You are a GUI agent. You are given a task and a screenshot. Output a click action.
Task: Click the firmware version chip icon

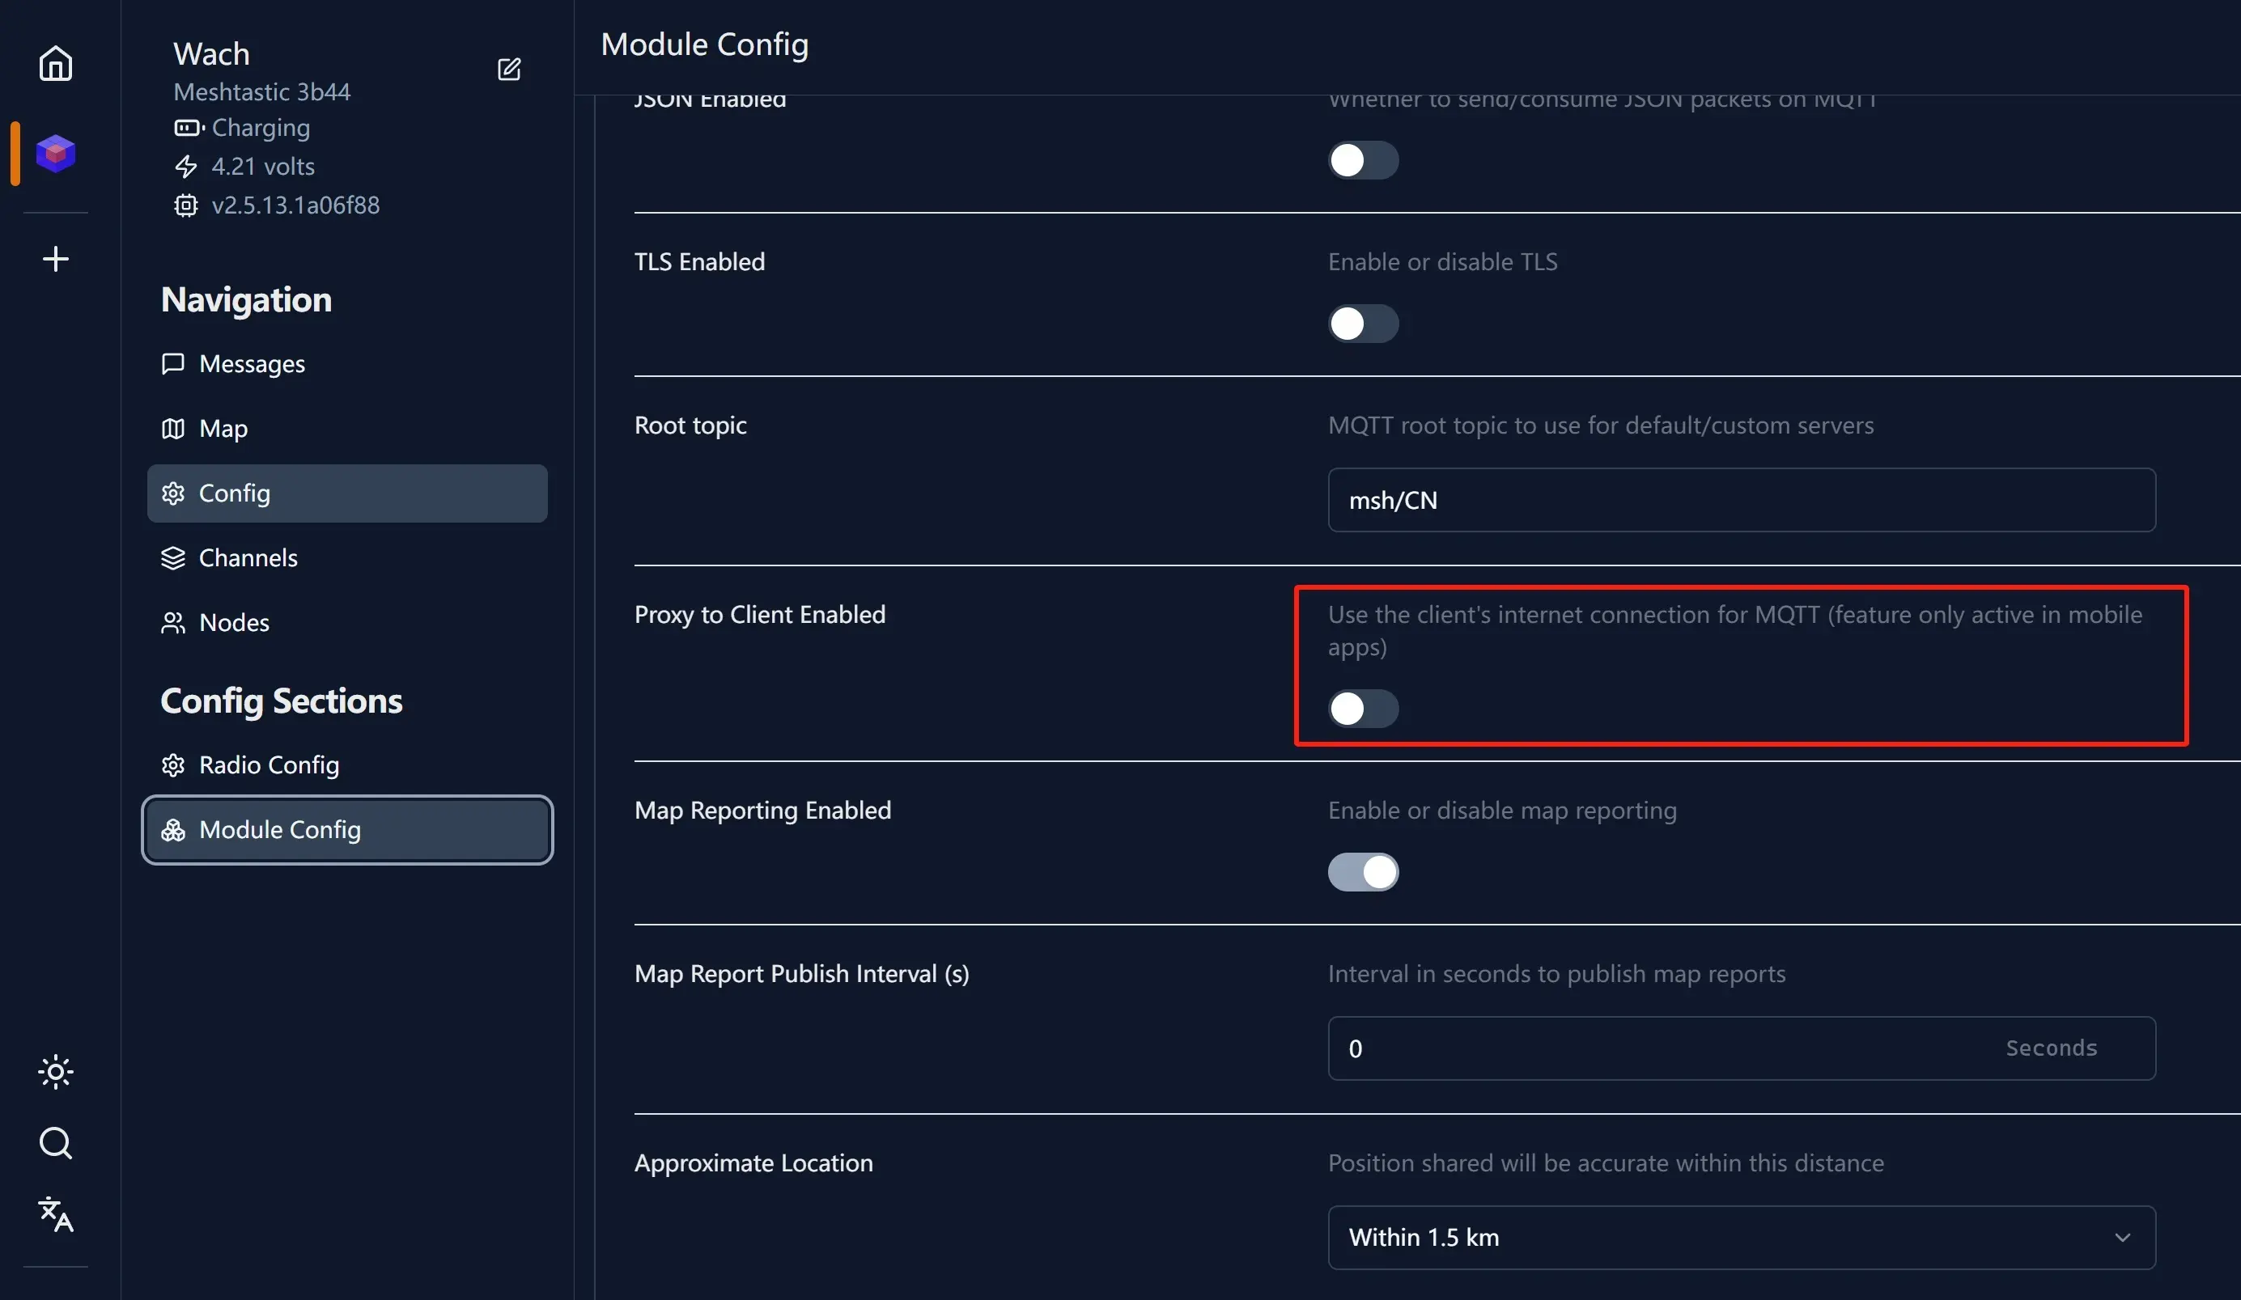(x=185, y=205)
